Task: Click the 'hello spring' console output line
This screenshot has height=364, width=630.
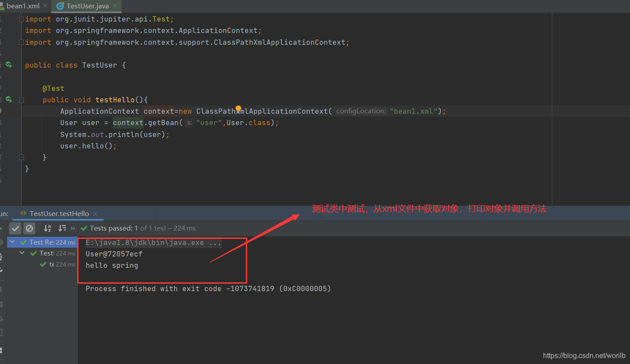Action: (x=112, y=265)
